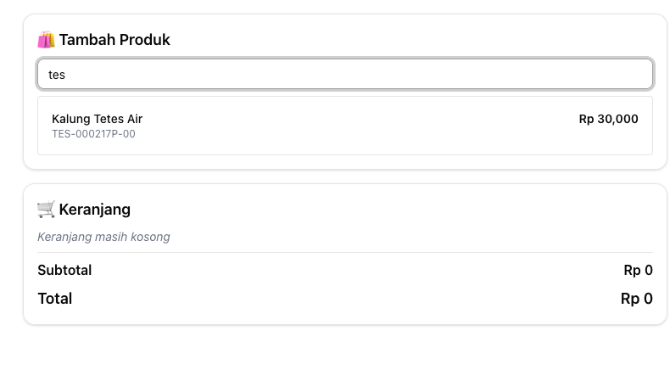
Task: Click the product name "Kalung Tetes Air"
Action: (97, 119)
